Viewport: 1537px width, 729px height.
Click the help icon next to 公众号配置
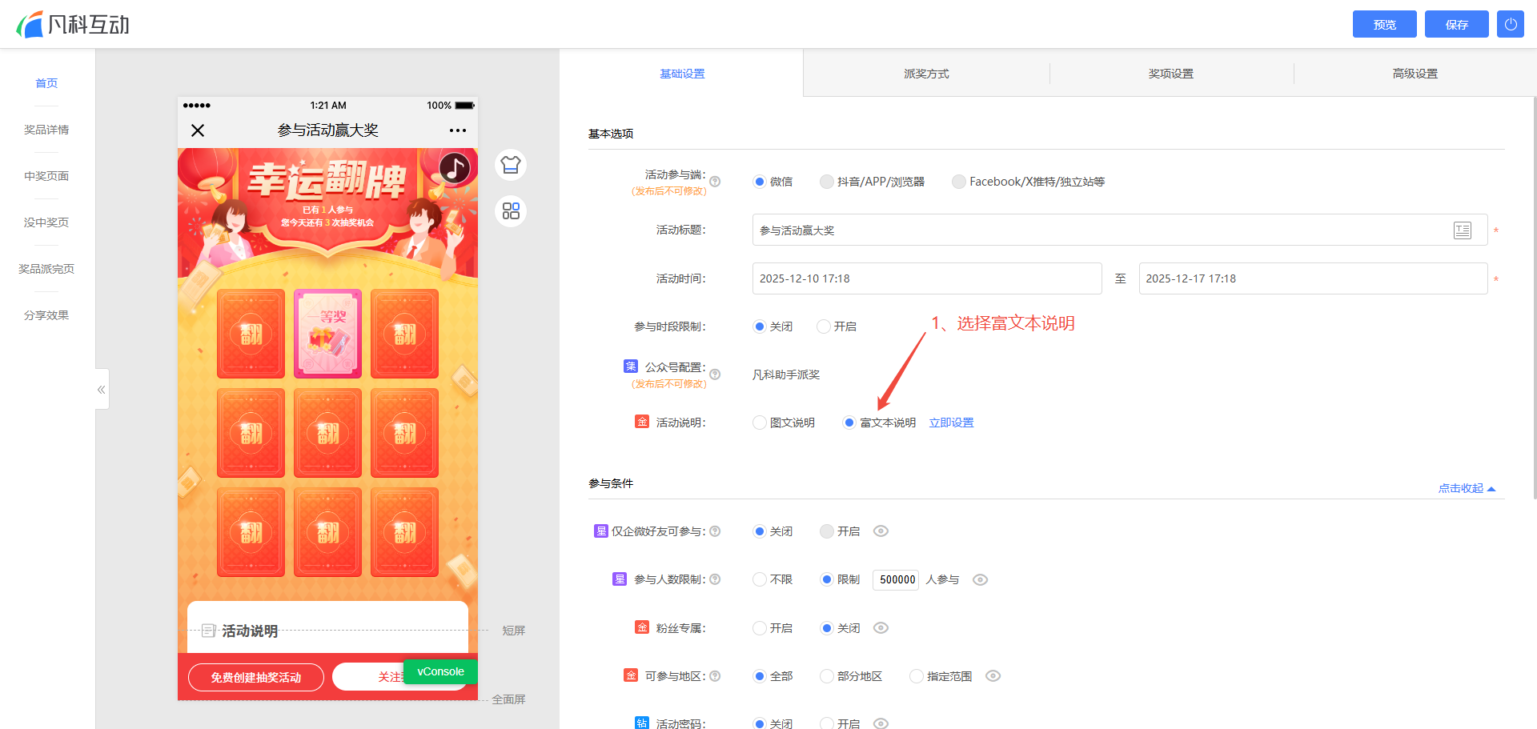[x=715, y=375]
